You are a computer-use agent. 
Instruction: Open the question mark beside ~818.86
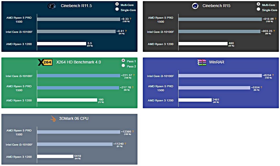[275, 19]
